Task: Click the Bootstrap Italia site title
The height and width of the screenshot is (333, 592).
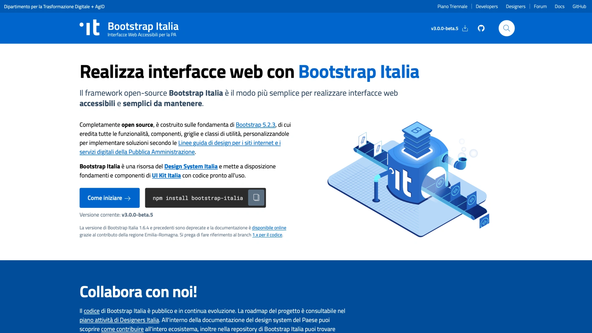Action: point(143,26)
